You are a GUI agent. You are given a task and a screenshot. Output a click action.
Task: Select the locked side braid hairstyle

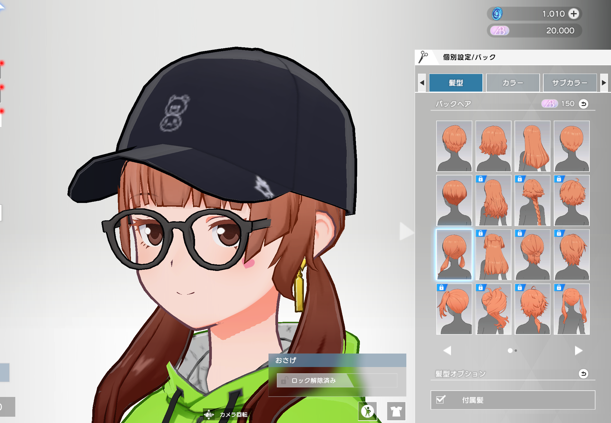coord(532,201)
